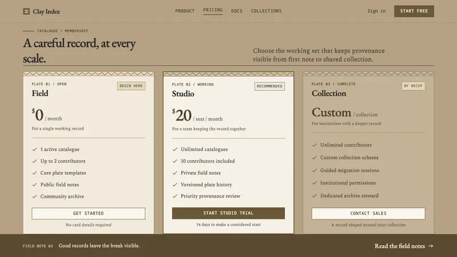
Task: Click the Sign in link
Action: 376,11
